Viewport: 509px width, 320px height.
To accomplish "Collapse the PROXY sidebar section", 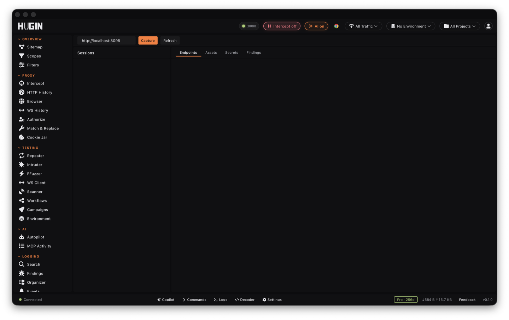I will coord(27,76).
